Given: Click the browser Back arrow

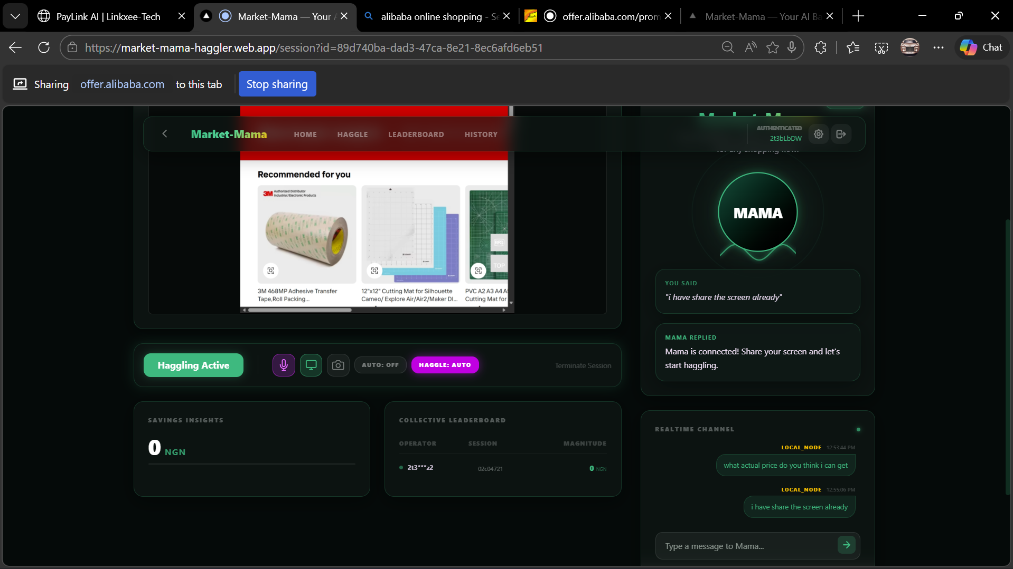Looking at the screenshot, I should (x=15, y=47).
